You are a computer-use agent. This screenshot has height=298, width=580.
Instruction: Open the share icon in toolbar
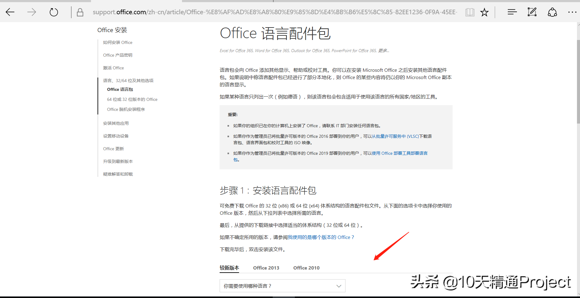[x=552, y=12]
